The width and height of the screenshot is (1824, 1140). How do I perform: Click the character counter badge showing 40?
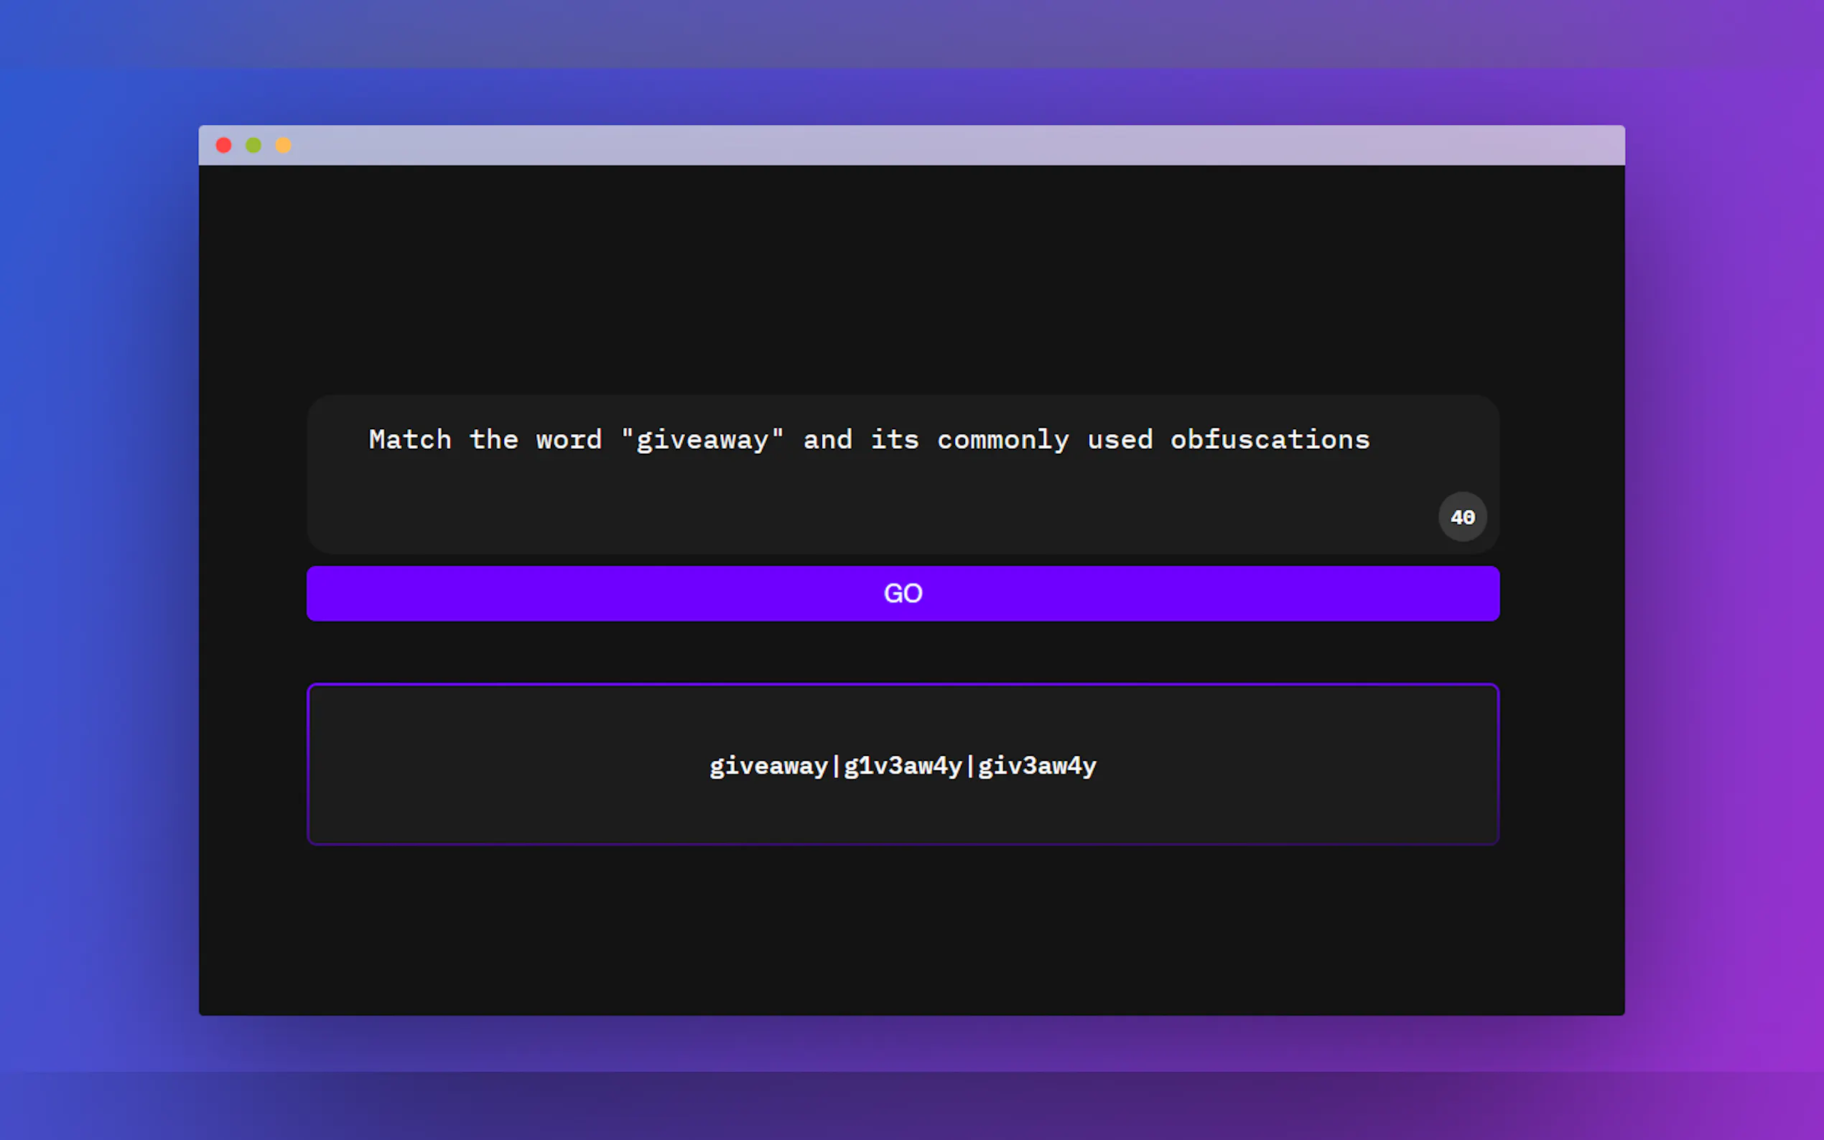click(1461, 517)
